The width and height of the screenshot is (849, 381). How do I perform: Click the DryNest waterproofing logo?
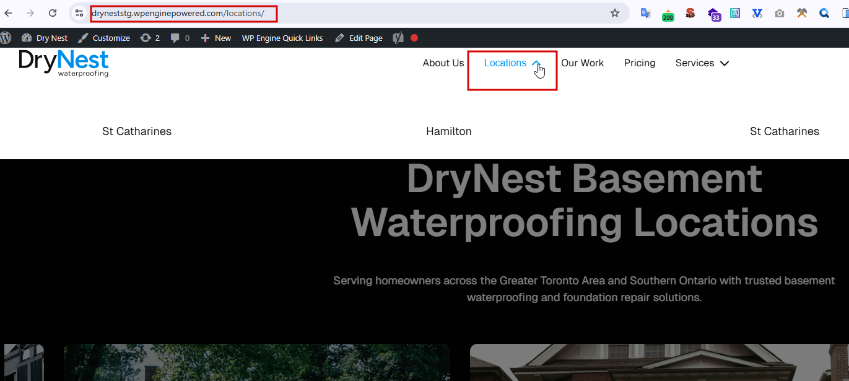[64, 63]
